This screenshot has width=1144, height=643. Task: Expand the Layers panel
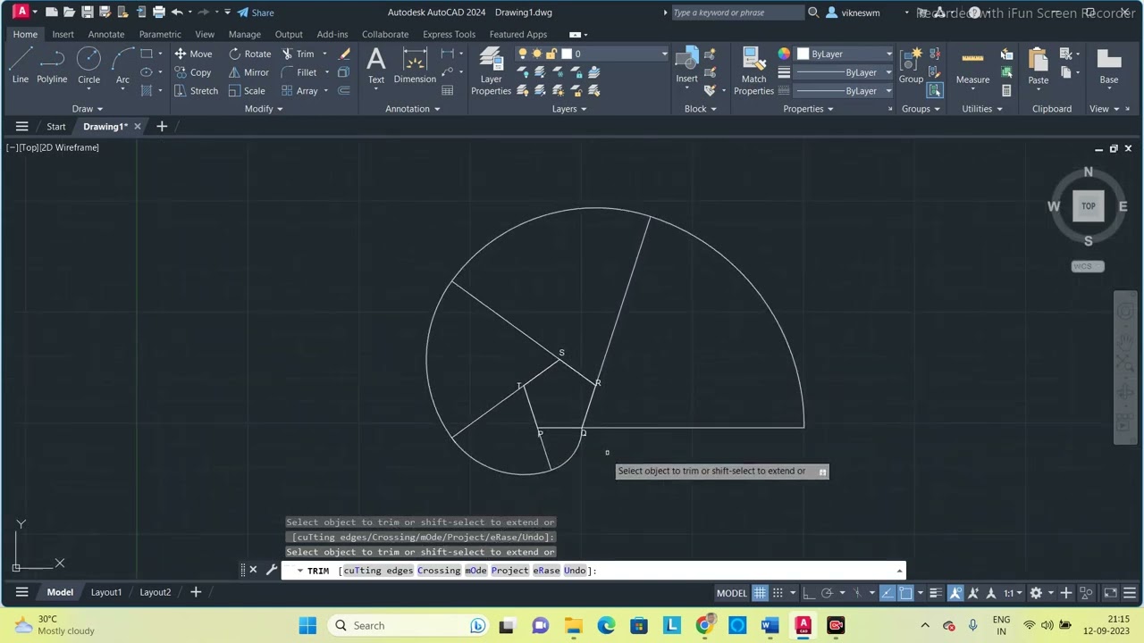tap(569, 109)
